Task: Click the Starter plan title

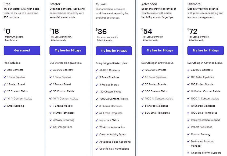Action: (x=55, y=4)
